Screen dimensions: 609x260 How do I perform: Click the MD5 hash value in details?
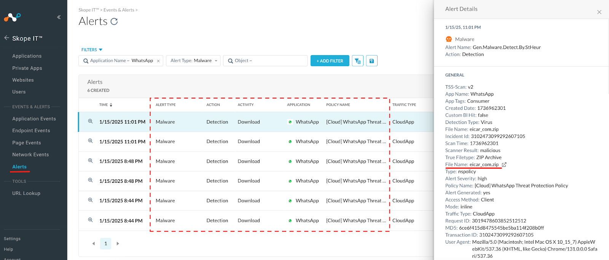501,228
